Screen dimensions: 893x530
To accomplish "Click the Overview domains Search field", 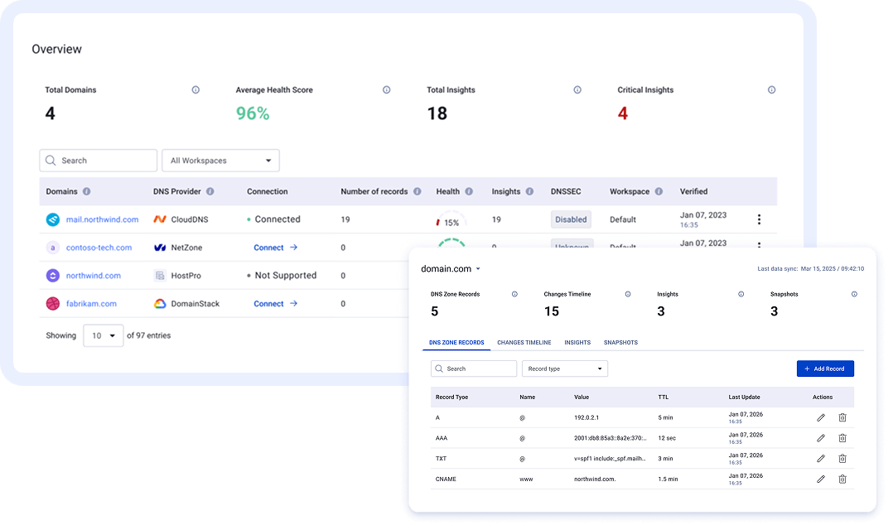I will click(x=98, y=161).
